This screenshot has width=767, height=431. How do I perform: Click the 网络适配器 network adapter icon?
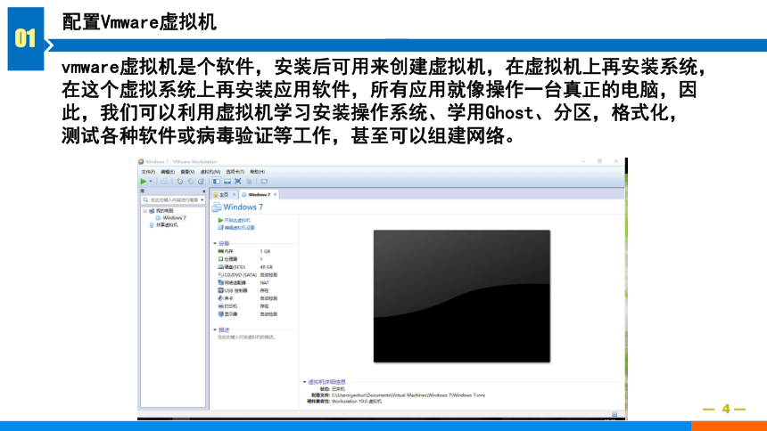pos(220,282)
